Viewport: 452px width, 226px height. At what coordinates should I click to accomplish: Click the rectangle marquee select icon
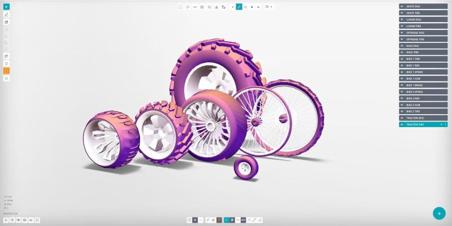tap(180, 7)
